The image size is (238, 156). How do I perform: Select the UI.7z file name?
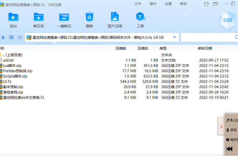pyautogui.click(x=7, y=82)
